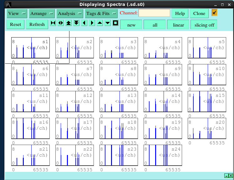The image size is (234, 180).
Task: Open the Tags & Fits menu
Action: coord(101,13)
